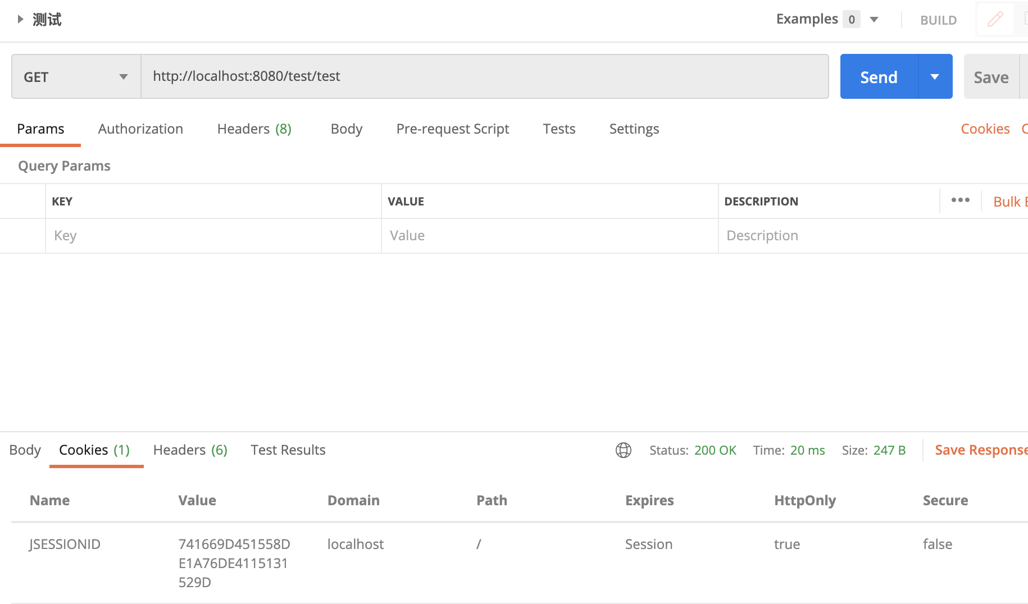Click the Save Response button
This screenshot has height=604, width=1028.
981,450
